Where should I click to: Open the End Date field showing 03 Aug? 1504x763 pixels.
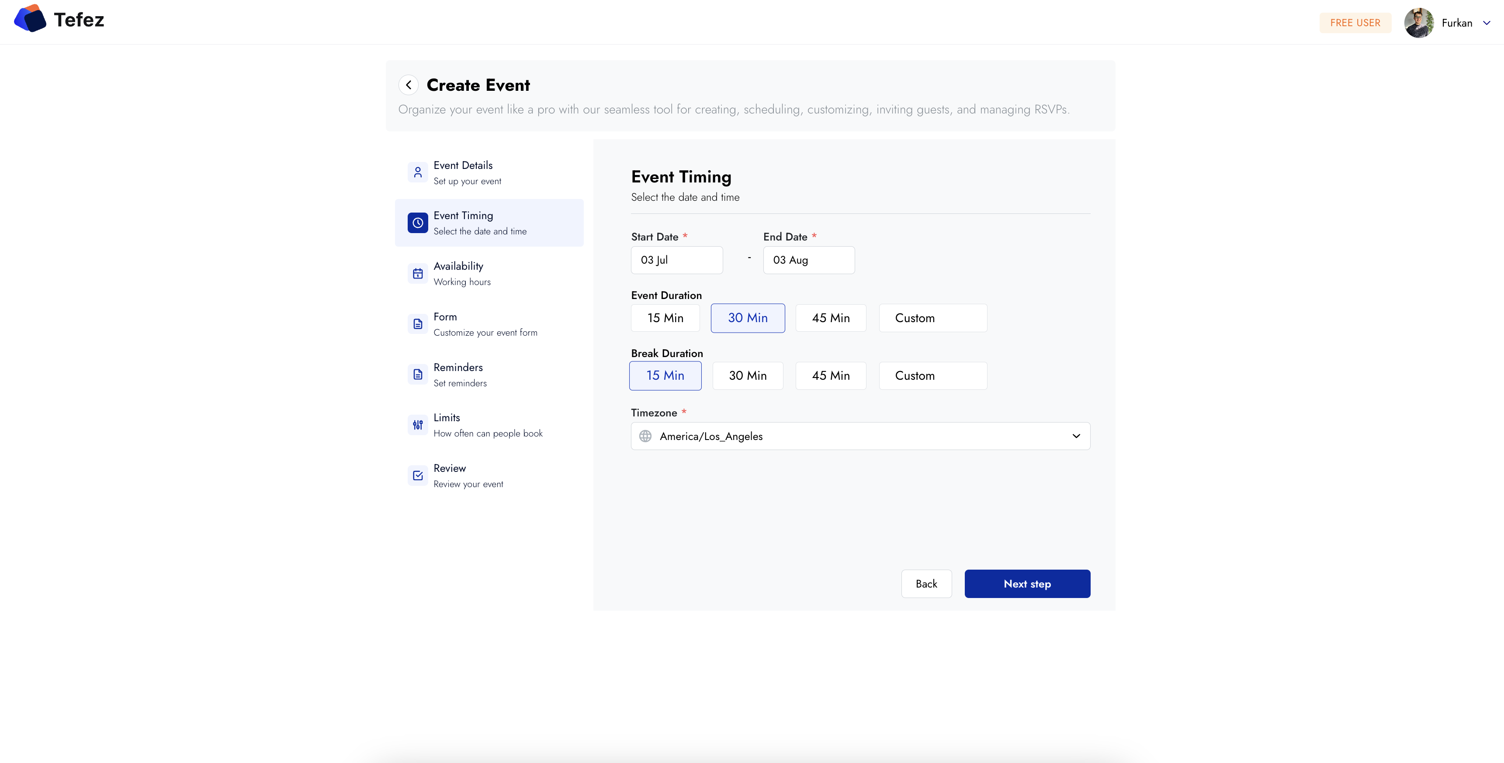pos(809,260)
